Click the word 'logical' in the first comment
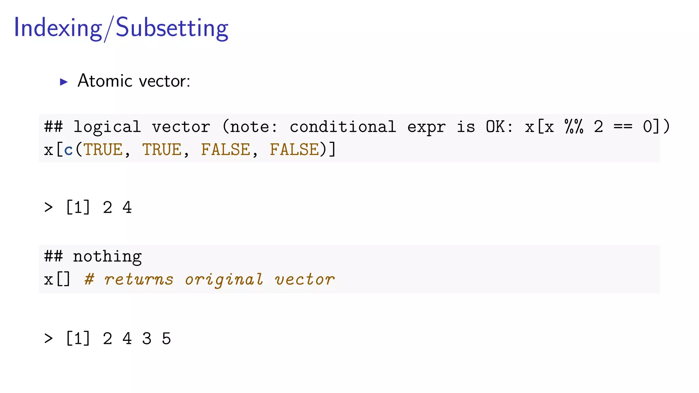The image size is (699, 393). [107, 127]
